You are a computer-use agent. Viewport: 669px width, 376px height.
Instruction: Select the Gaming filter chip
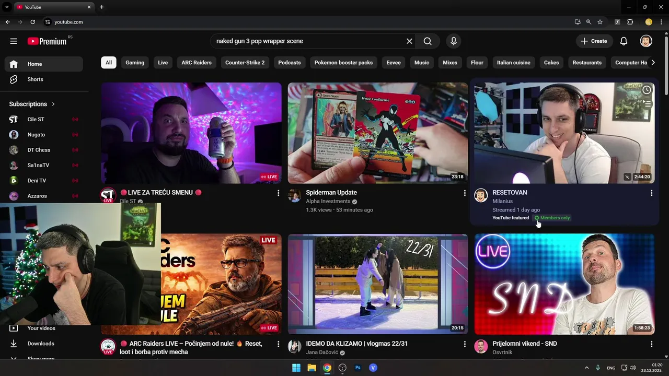(x=135, y=63)
